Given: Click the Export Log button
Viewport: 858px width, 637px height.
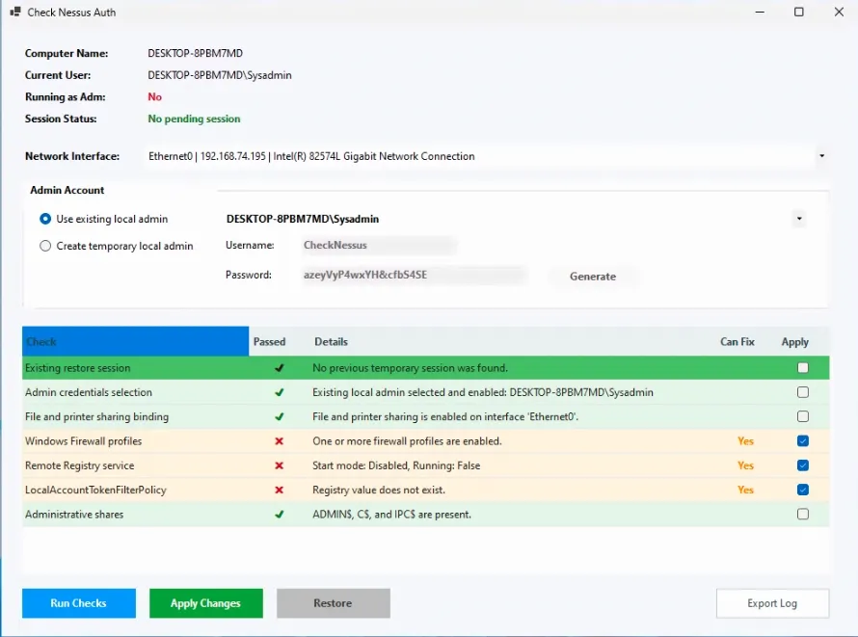Looking at the screenshot, I should 772,603.
